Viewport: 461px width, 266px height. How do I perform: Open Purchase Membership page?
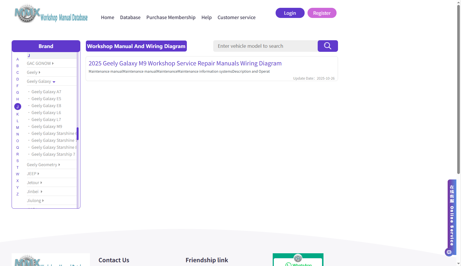tap(171, 17)
